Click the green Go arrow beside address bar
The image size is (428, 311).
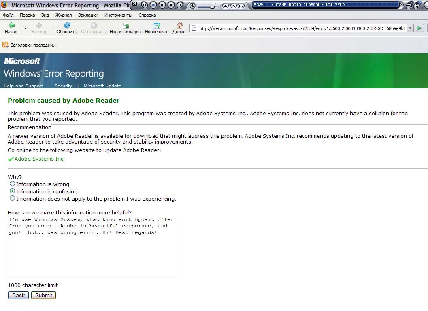(x=419, y=28)
